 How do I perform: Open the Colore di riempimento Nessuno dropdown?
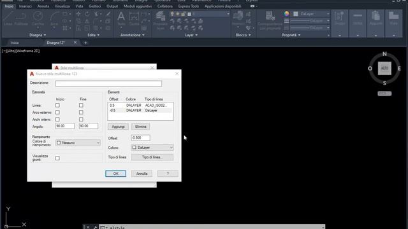point(78,142)
